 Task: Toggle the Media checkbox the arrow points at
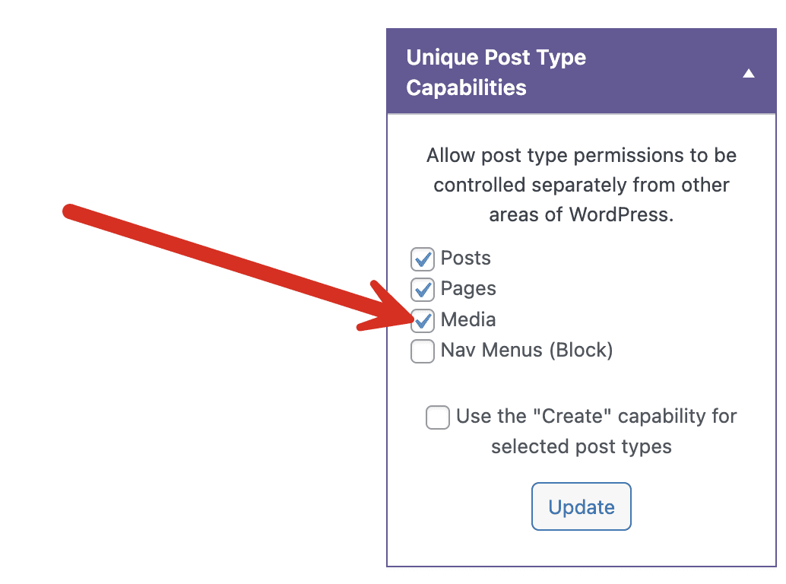pyautogui.click(x=423, y=320)
